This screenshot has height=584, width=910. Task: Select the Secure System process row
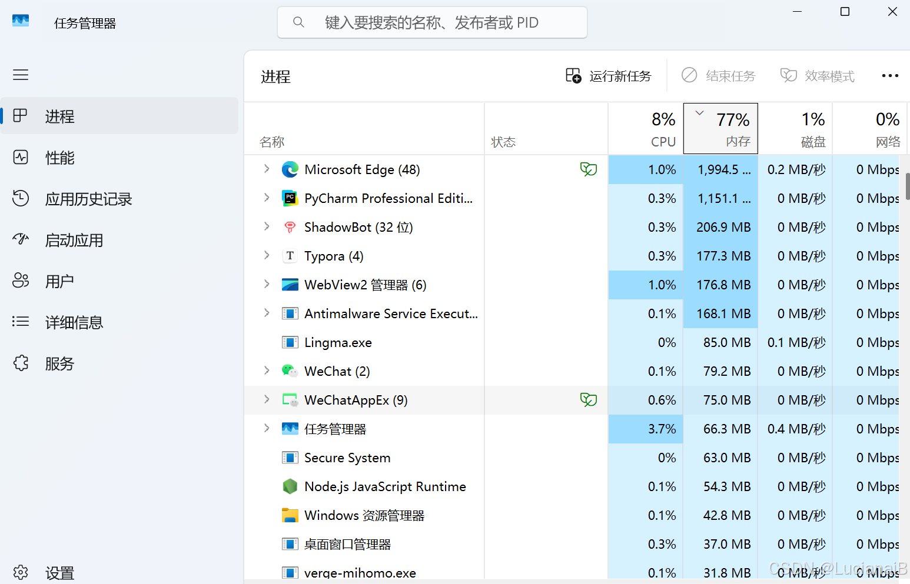pos(572,458)
